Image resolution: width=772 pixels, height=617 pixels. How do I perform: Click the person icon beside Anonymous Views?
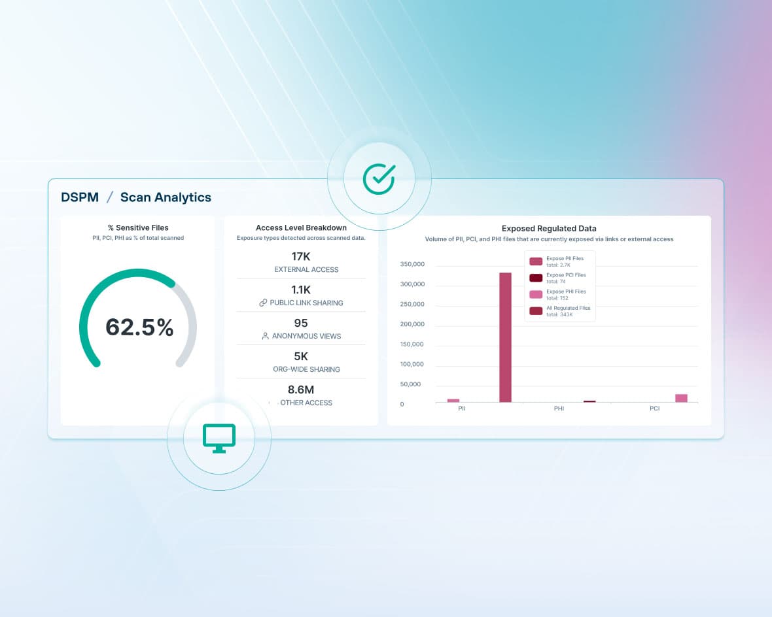[265, 337]
